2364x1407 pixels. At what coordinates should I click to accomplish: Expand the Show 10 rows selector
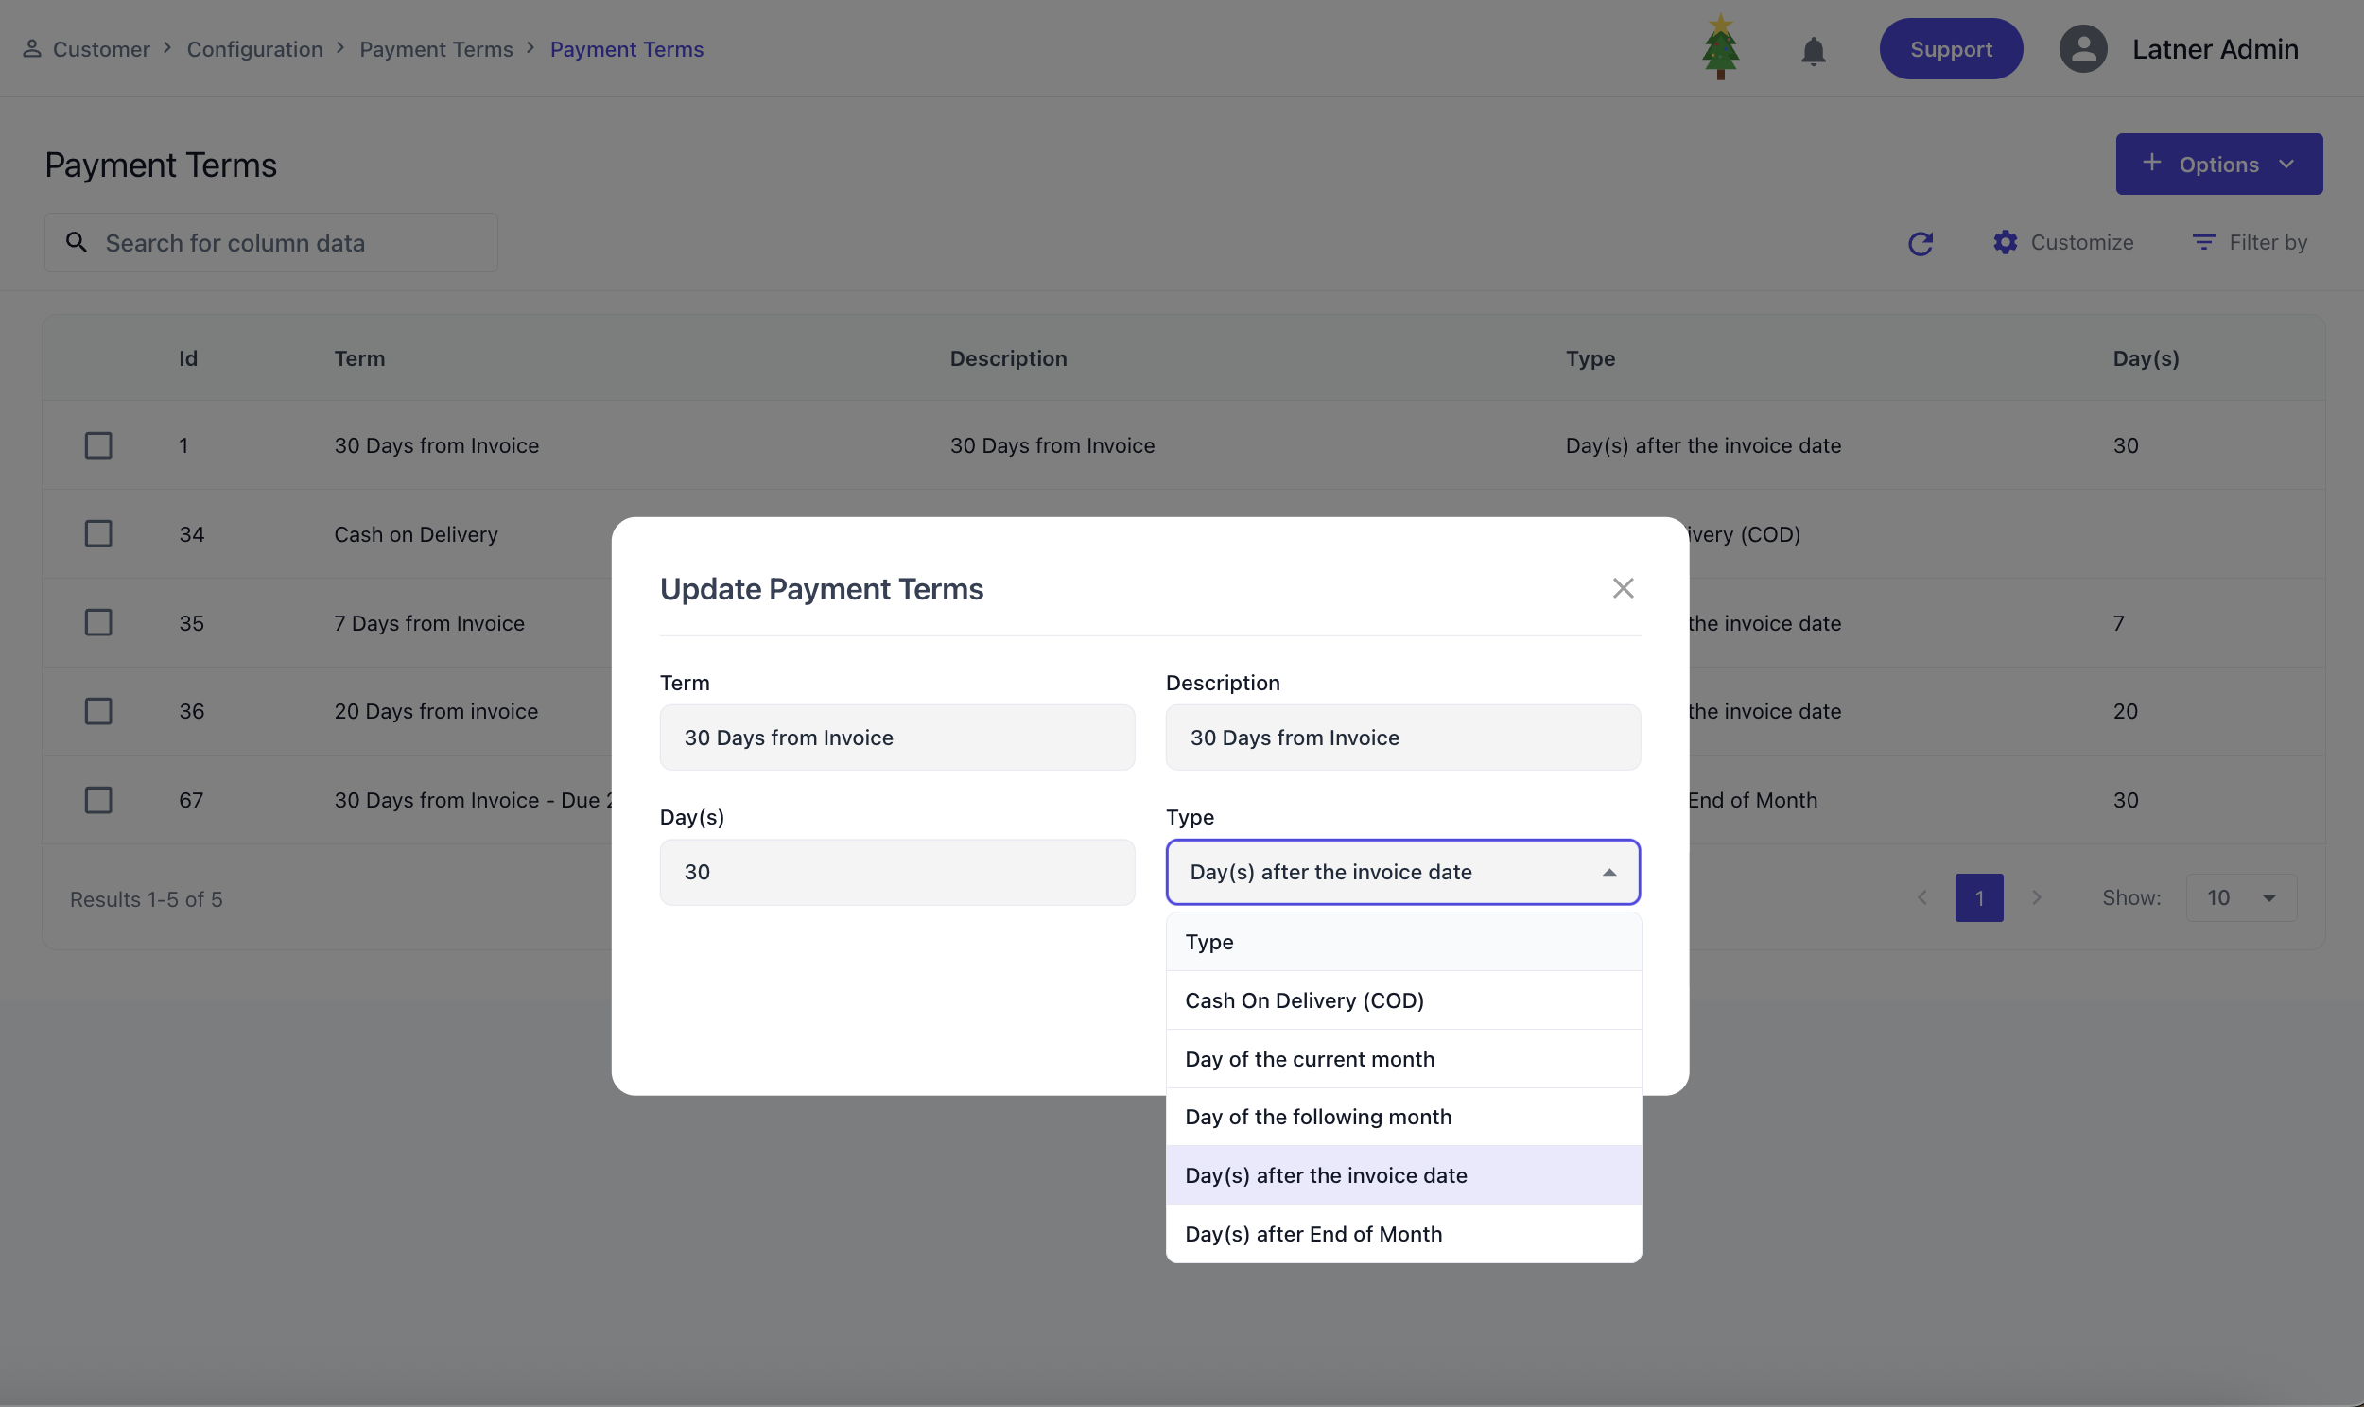(x=2241, y=898)
